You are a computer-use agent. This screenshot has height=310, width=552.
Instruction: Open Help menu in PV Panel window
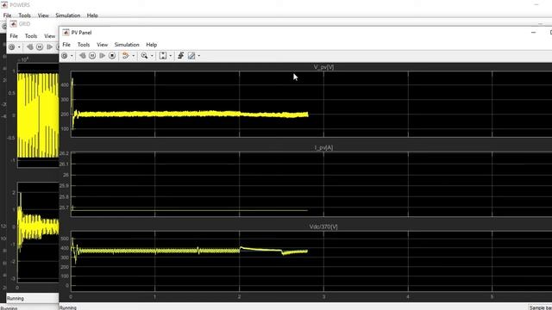[152, 45]
